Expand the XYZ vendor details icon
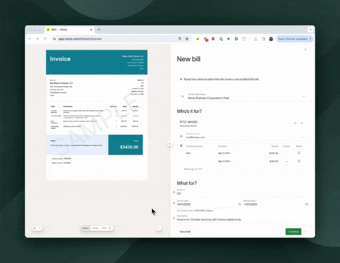This screenshot has width=340, height=263. click(x=295, y=123)
